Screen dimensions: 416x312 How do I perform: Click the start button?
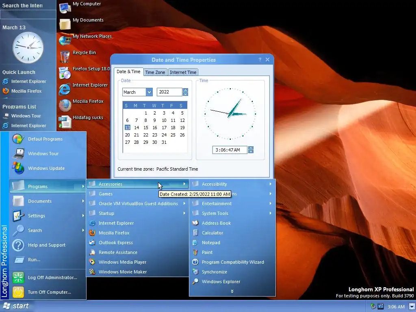coord(16,306)
